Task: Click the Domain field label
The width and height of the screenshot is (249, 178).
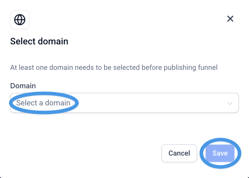Action: 23,86
